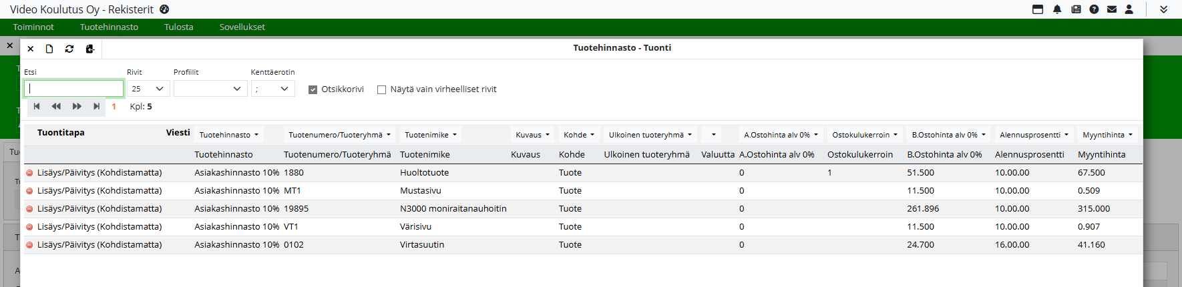Enable Näytä vain virheelliset rivit
Viewport: 1182px width, 287px height.
tap(382, 89)
